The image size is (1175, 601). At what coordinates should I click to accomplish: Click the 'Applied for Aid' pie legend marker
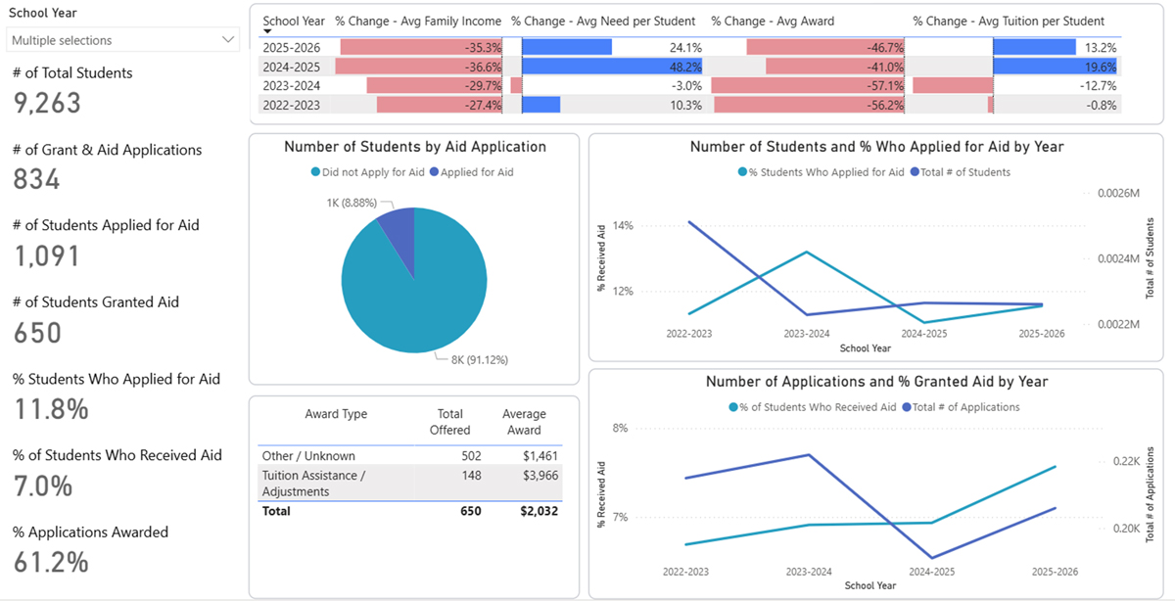(x=435, y=172)
